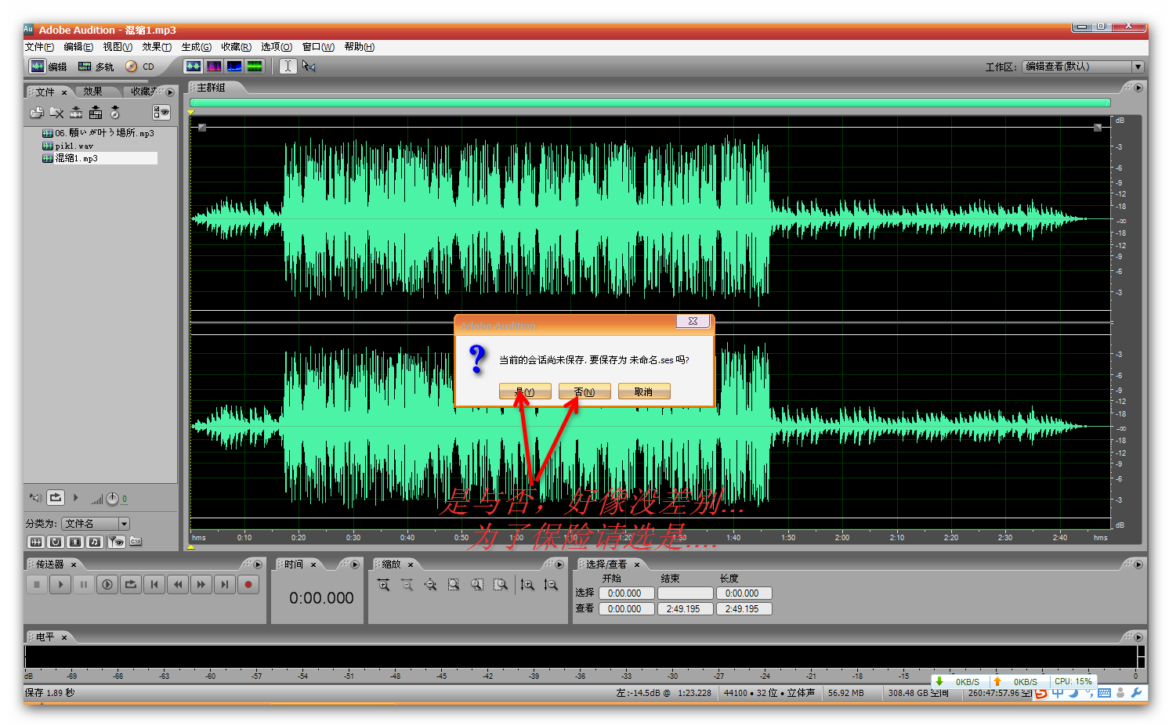1169x725 pixels.
Task: Click 否(N) in the save dialog
Action: pos(584,391)
